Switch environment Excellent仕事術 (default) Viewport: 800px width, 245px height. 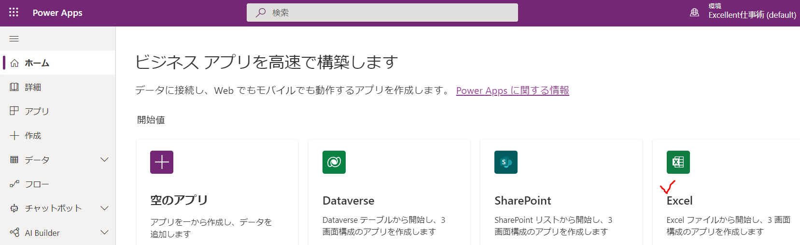[x=752, y=15]
